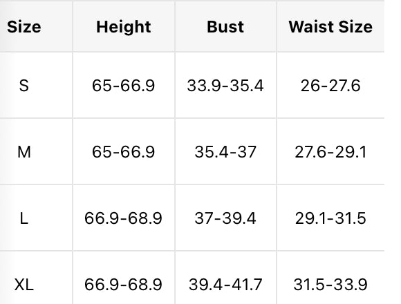Click height 66.9-68.9 in L row

click(x=123, y=218)
